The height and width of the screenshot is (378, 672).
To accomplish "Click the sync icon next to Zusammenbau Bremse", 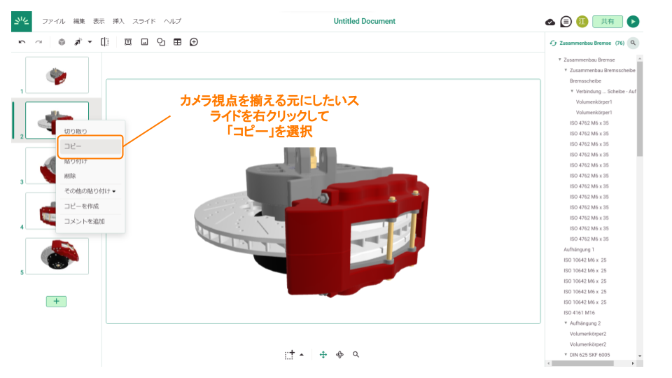I will coord(553,43).
